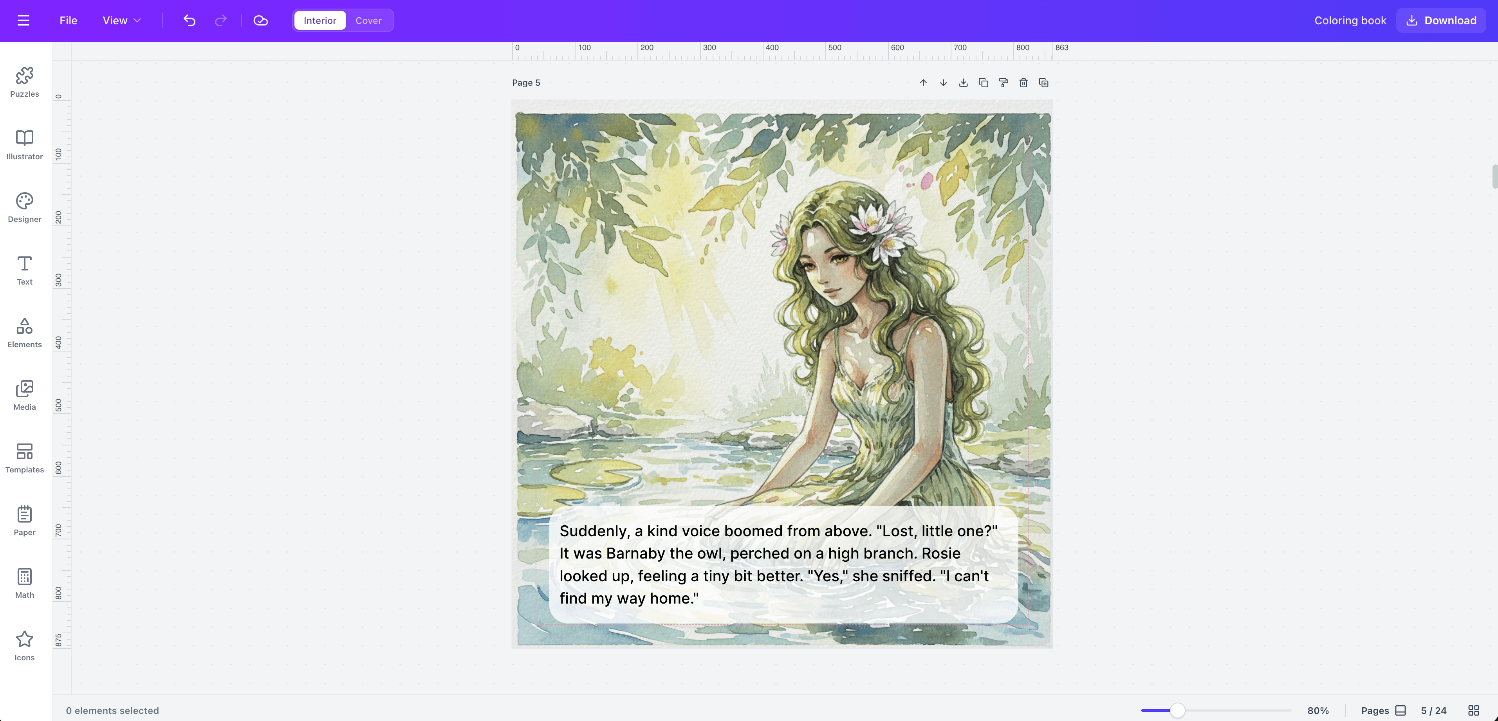Image resolution: width=1498 pixels, height=721 pixels.
Task: Move Page 5 up using the arrow icon
Action: pos(924,83)
